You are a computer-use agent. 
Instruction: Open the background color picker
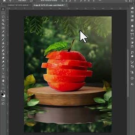pos(4,96)
